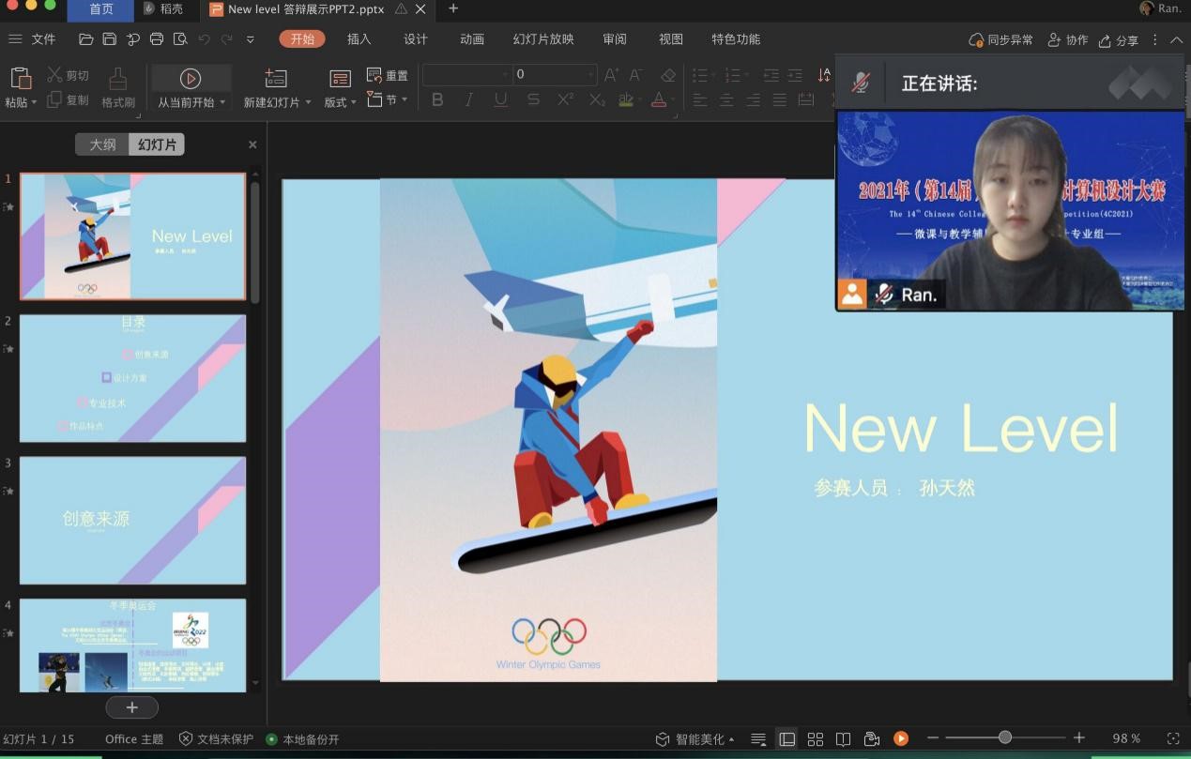Click the bullet list icon
This screenshot has height=759, width=1191.
[700, 75]
